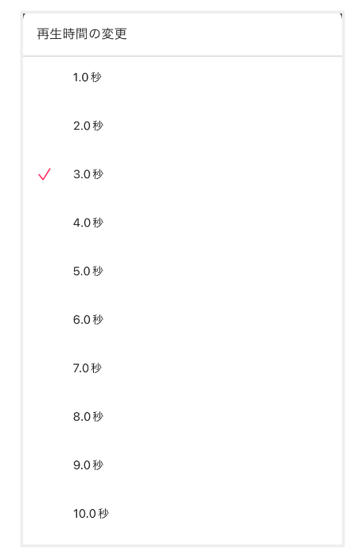Set playback duration to 4.0秒
Screen dimensions: 354x552
click(x=182, y=223)
